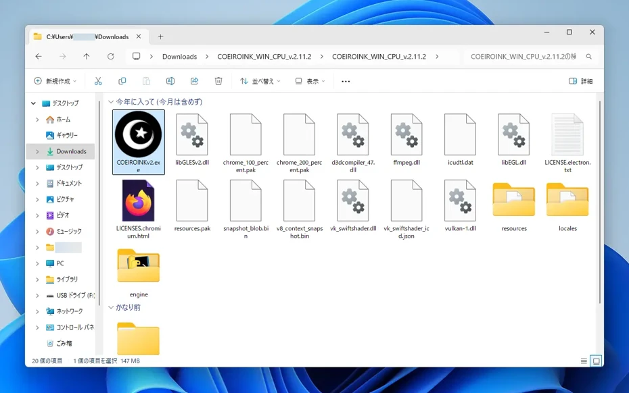This screenshot has height=393, width=629.
Task: Select the icudtl.dat file icon
Action: (460, 134)
